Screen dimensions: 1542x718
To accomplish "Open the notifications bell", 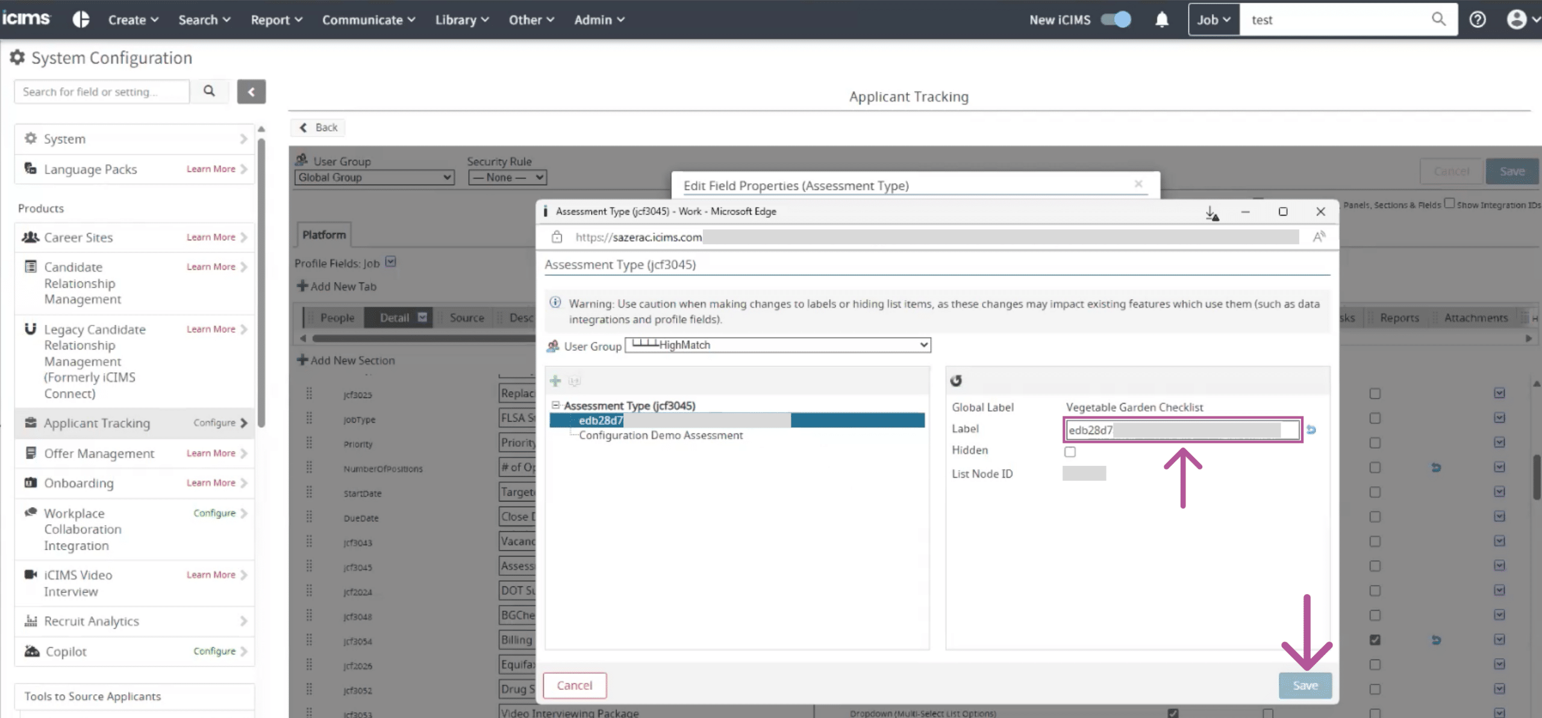I will 1162,20.
